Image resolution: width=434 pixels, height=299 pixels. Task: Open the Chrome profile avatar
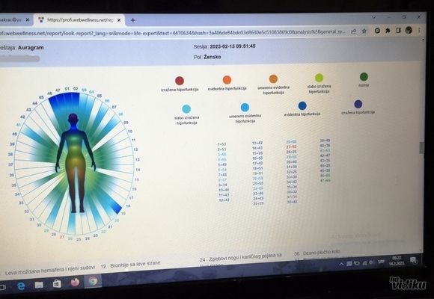409,30
